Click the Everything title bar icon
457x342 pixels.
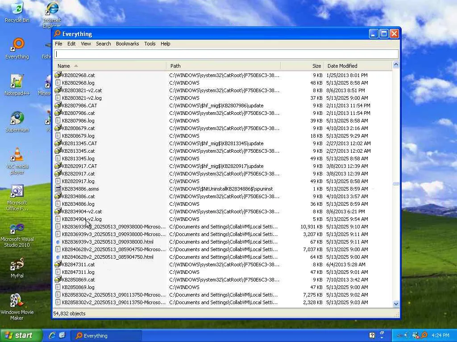(58, 34)
